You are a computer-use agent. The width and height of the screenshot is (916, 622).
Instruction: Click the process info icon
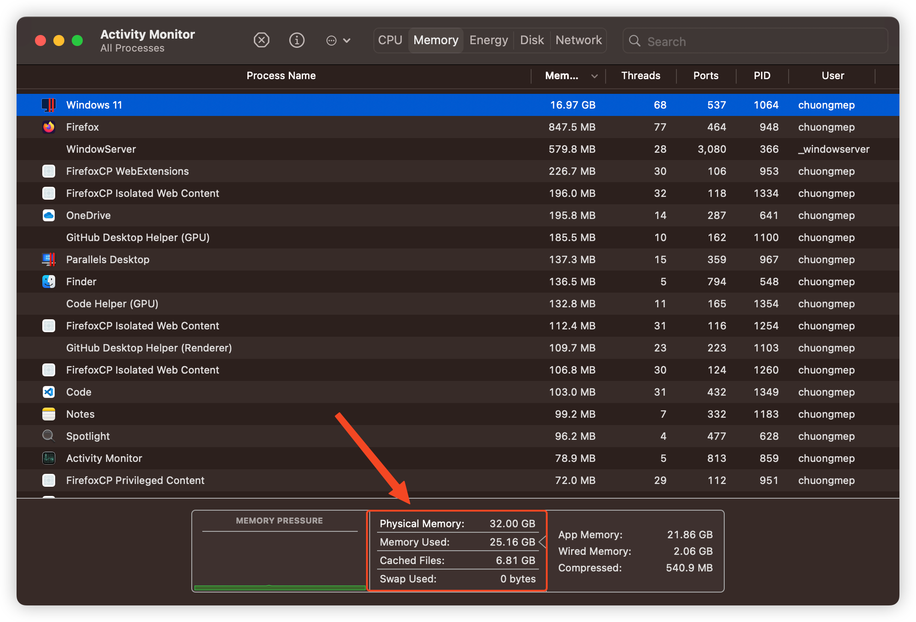(297, 40)
